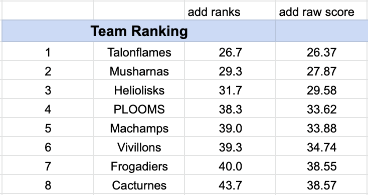Select the cell with value 38.55
Viewport: 368px width, 195px height.
[x=322, y=165]
